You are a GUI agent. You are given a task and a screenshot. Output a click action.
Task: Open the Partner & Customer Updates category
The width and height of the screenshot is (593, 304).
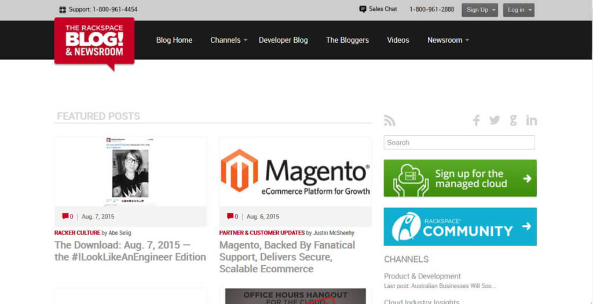point(262,233)
